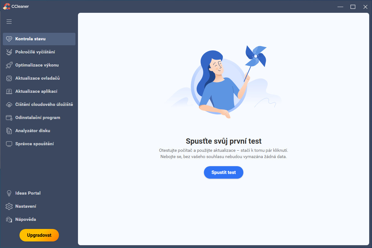The height and width of the screenshot is (248, 372).
Task: Click the document icon for Analyzátor disku
Action: 9,131
